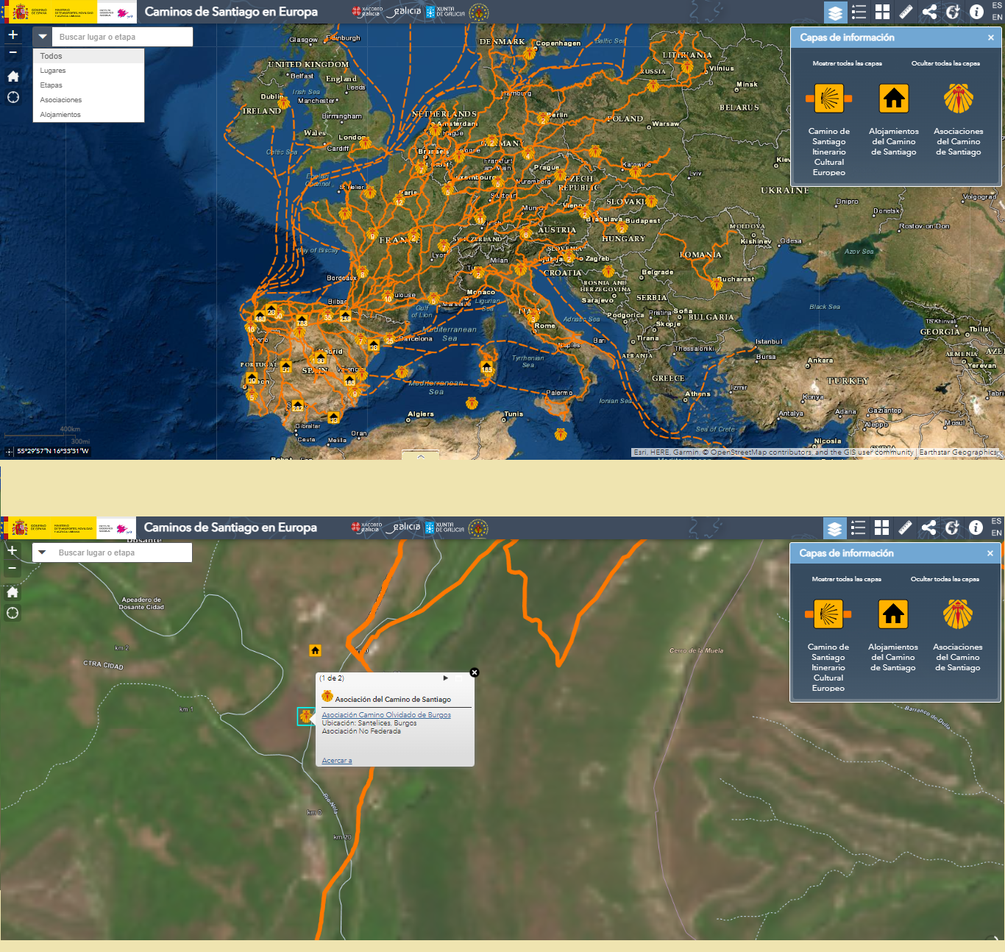1005x952 pixels.
Task: Toggle Asociaciones del Camino layer in bottom panel
Action: (958, 614)
